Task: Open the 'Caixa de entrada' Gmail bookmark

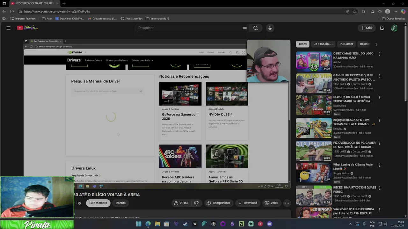Action: point(102,19)
